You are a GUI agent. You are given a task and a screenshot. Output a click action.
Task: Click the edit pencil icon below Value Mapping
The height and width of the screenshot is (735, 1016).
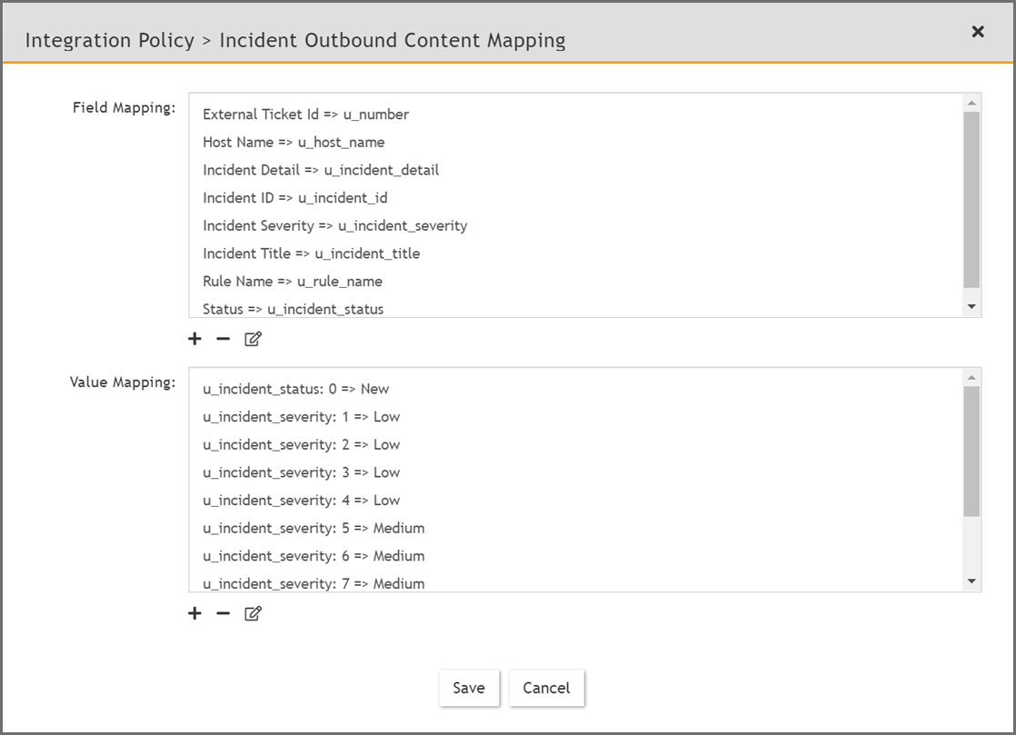coord(253,613)
